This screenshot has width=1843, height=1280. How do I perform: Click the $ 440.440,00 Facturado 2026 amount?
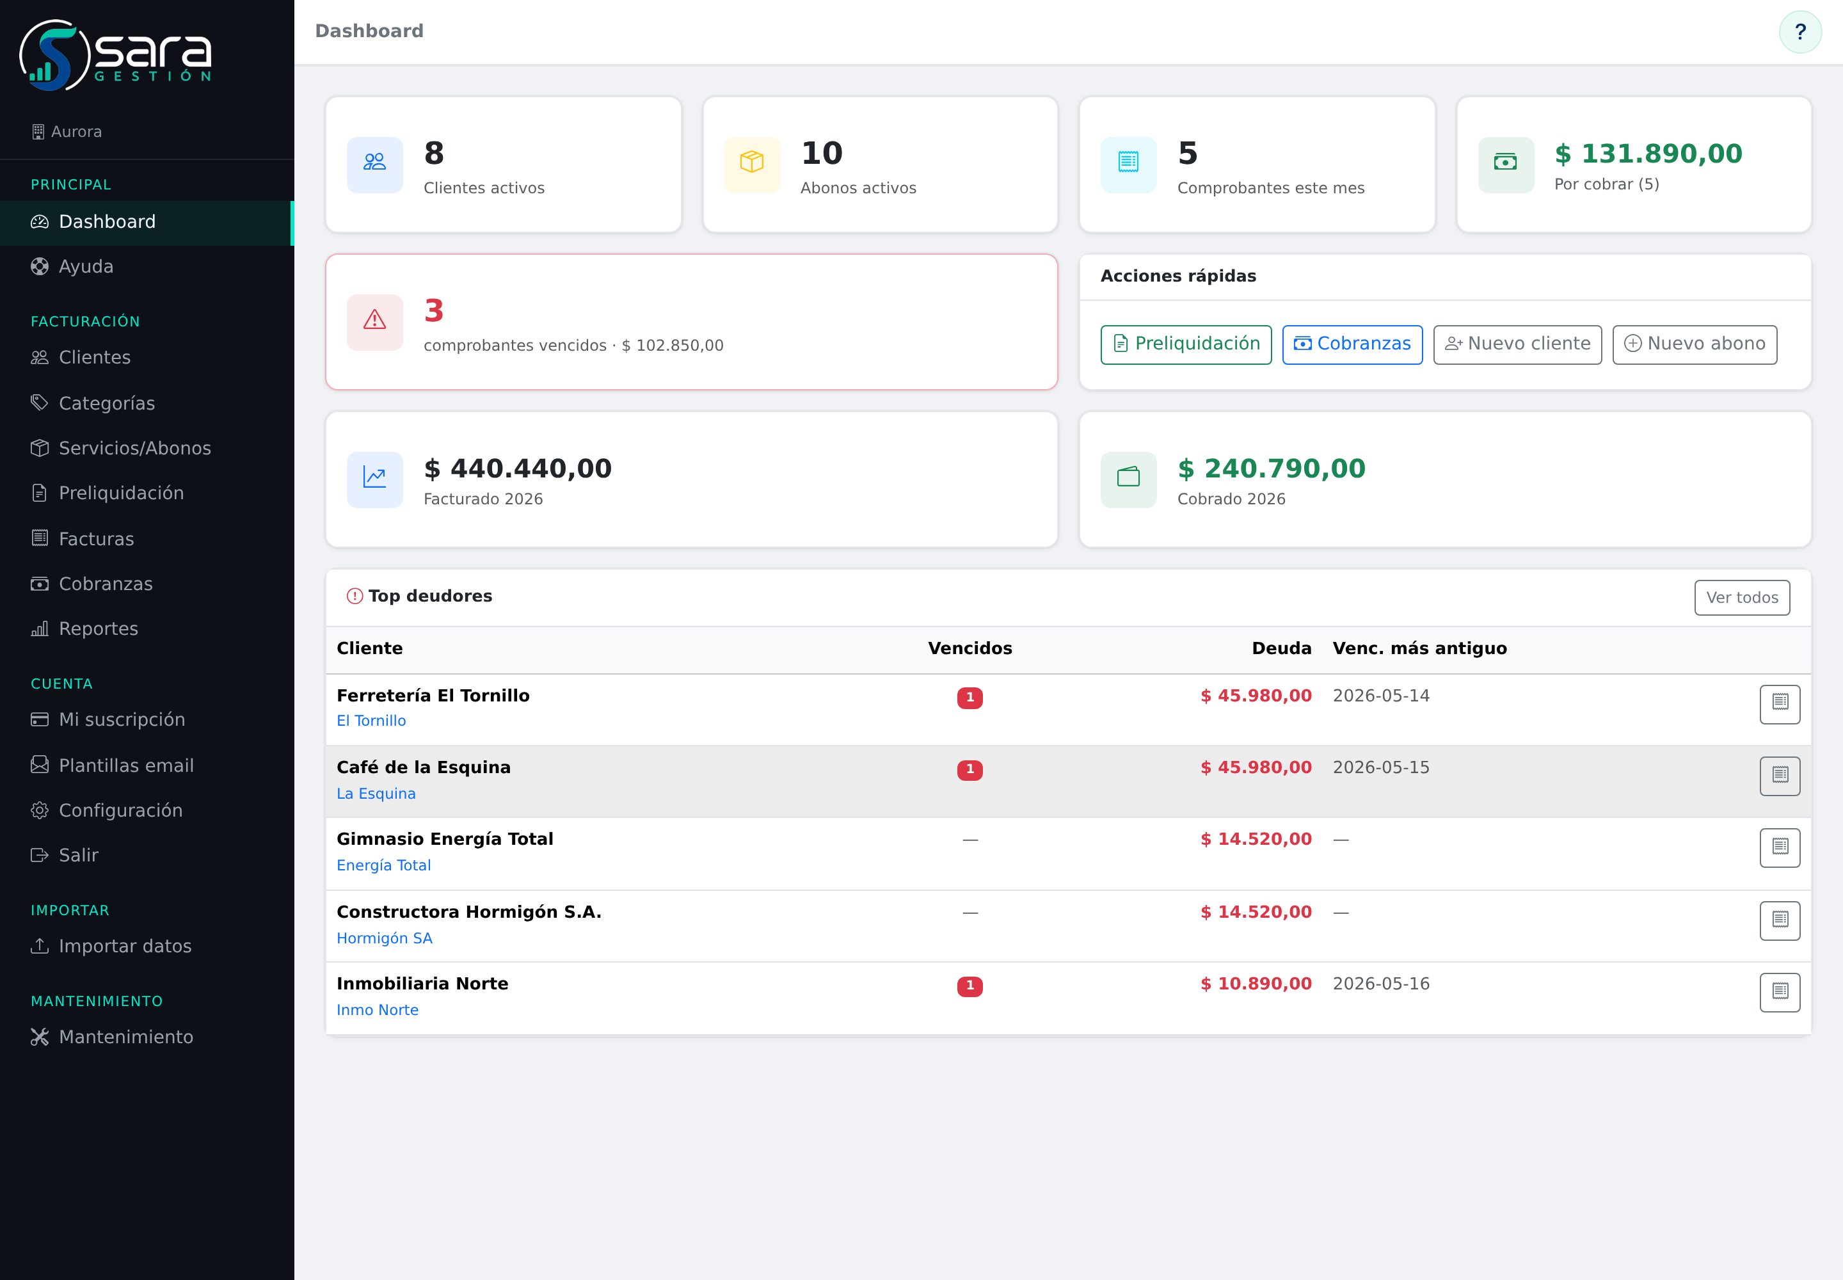coord(518,469)
